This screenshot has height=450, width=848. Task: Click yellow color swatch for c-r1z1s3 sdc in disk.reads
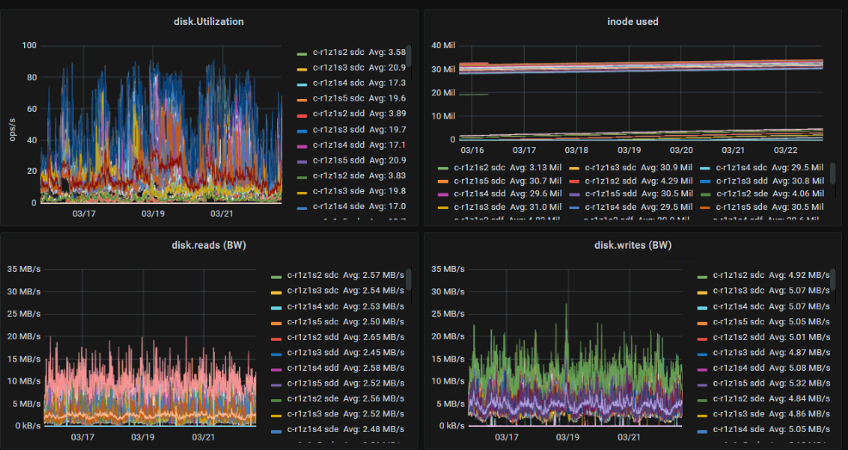click(276, 291)
